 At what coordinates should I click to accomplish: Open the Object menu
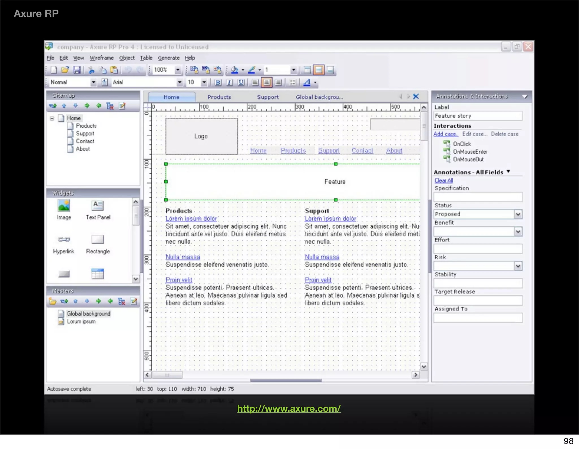[x=127, y=58]
